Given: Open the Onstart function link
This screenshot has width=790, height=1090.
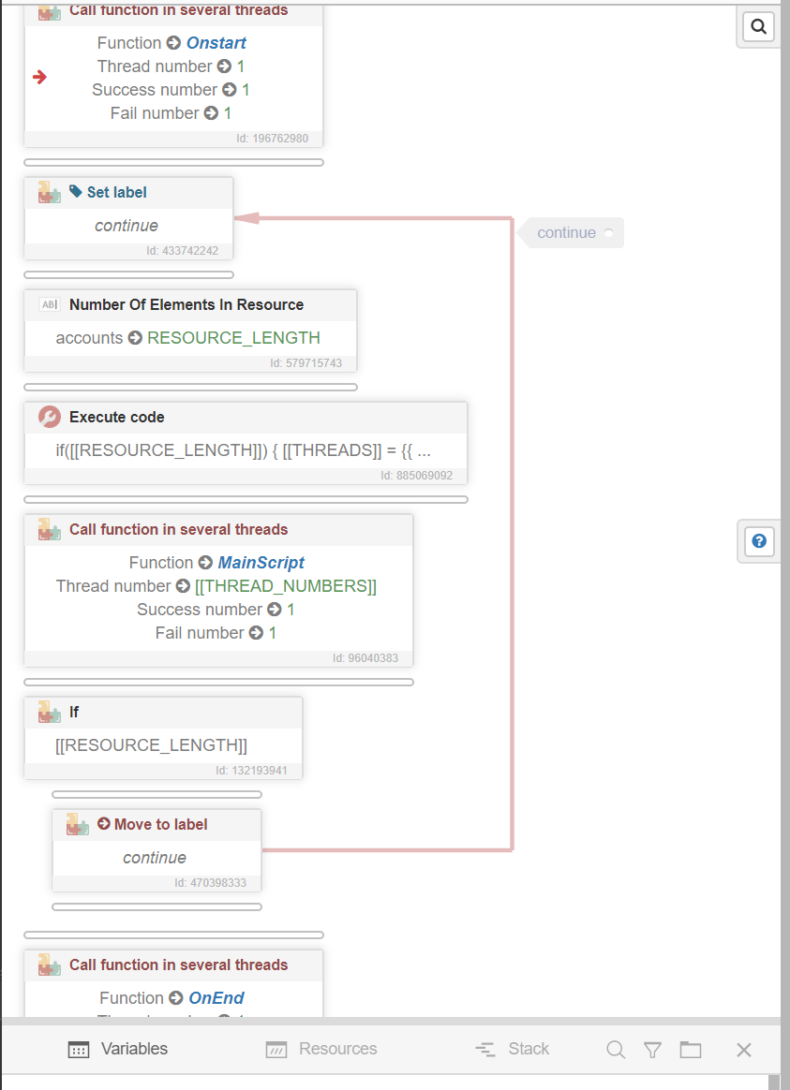Looking at the screenshot, I should [x=216, y=43].
